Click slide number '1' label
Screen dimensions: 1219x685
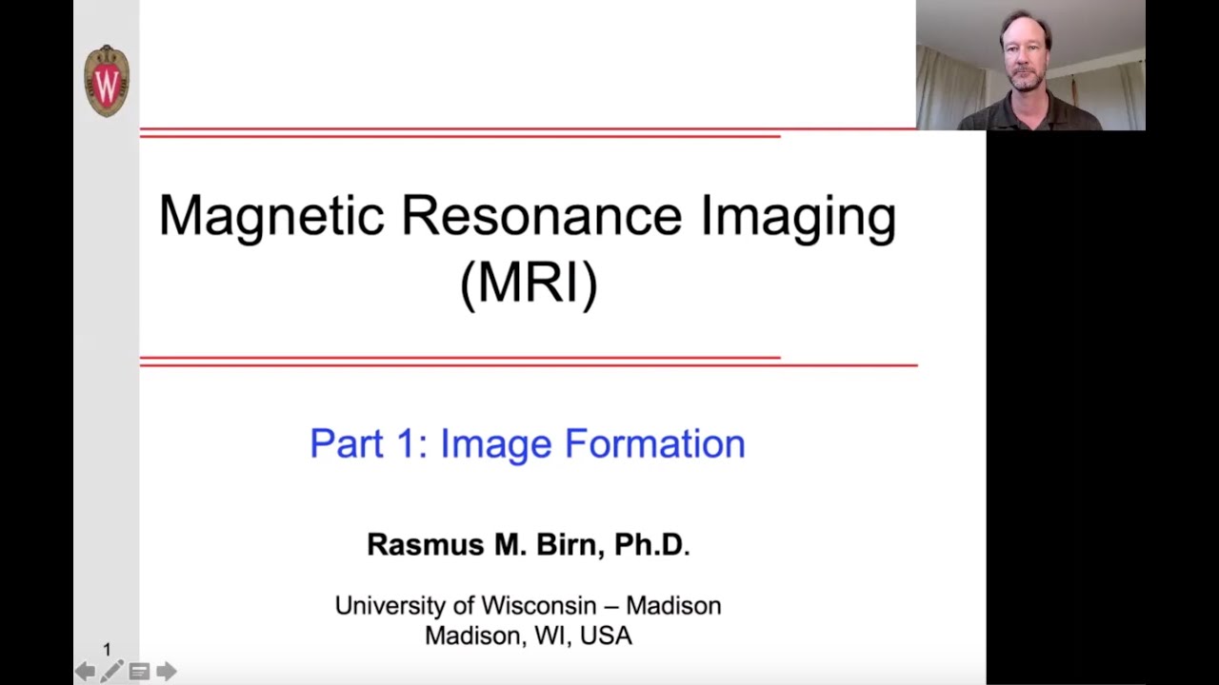coord(107,649)
